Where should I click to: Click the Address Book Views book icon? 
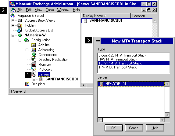20,20
